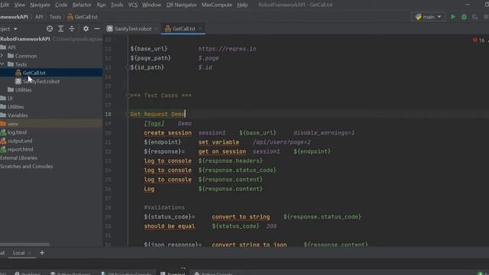Click API breadcrumb in navigation bar

[x=39, y=17]
